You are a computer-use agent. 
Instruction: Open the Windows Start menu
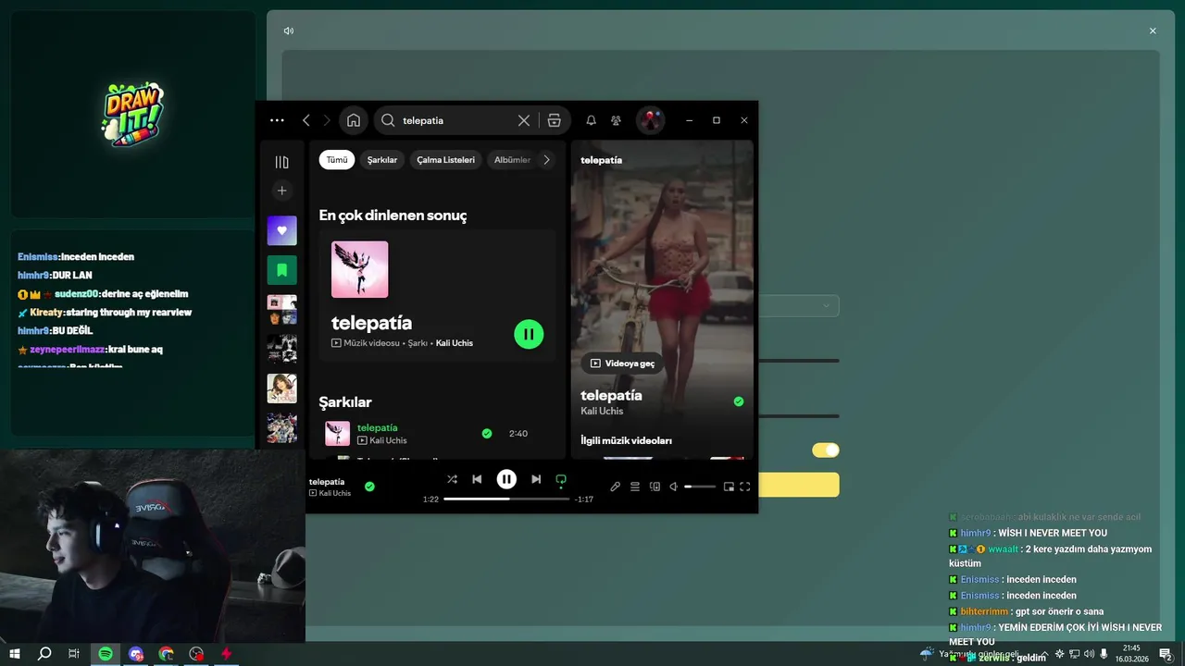click(x=15, y=654)
